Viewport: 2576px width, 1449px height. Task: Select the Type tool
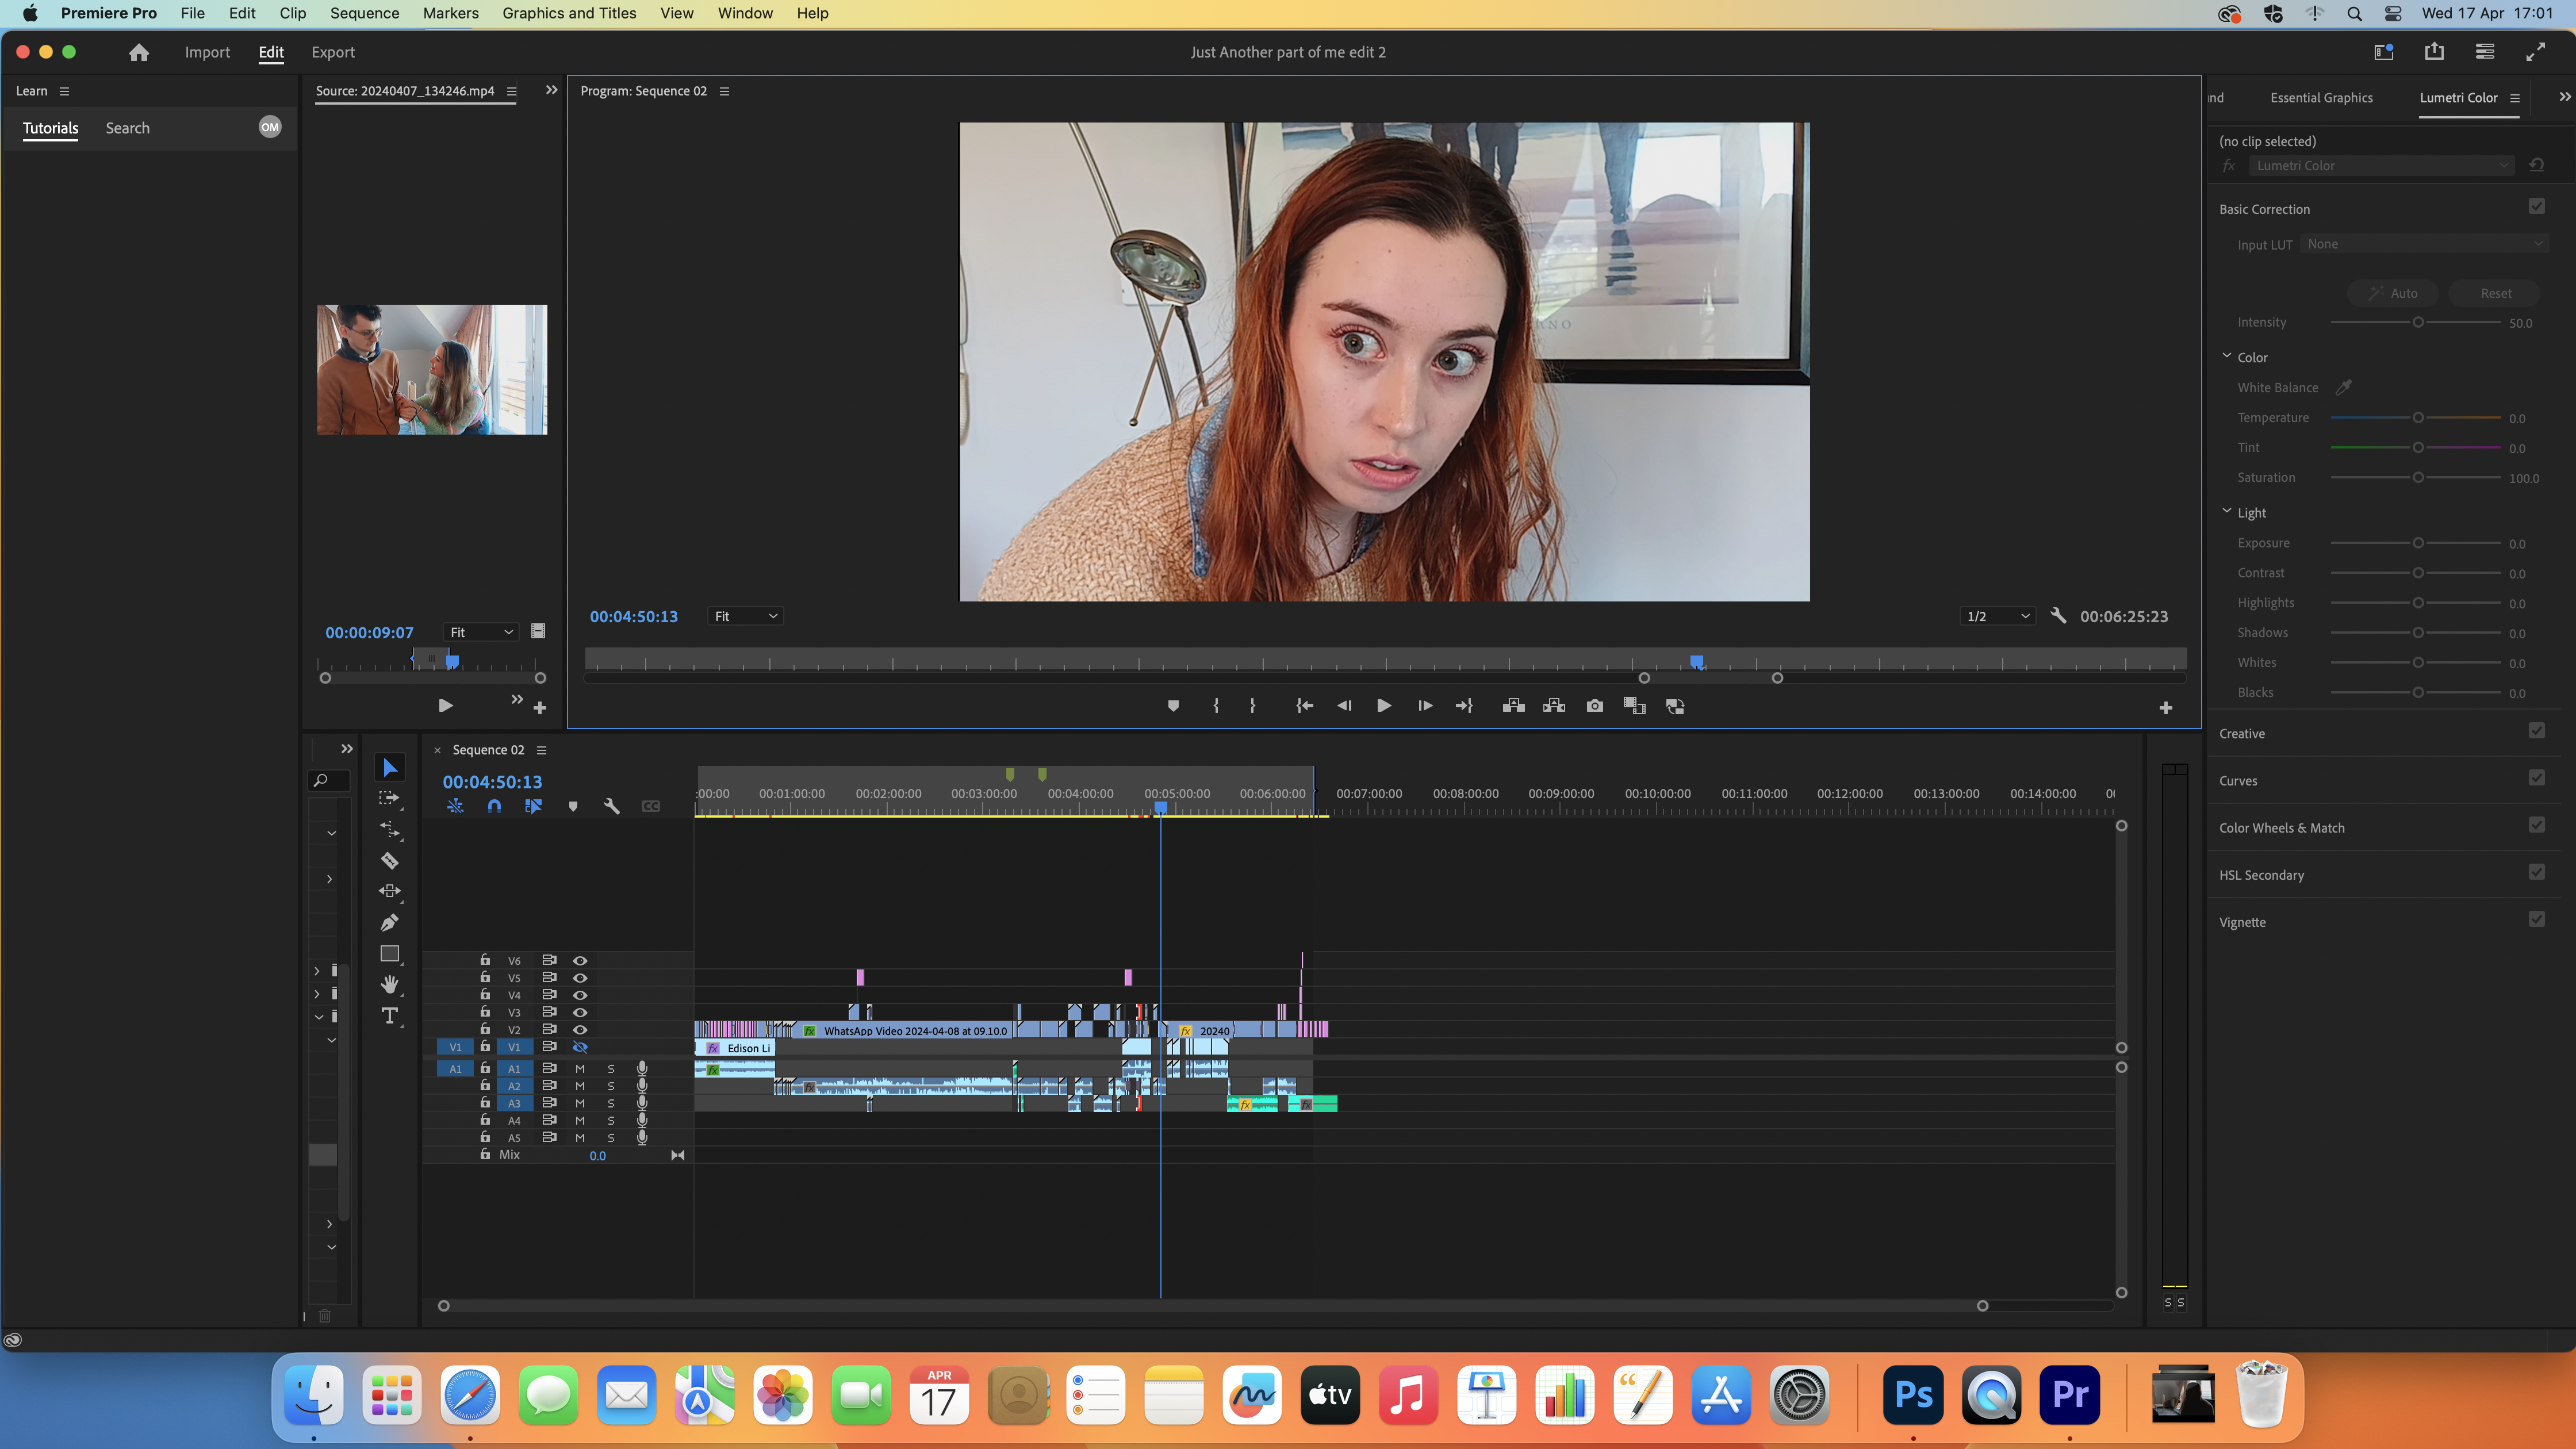[x=389, y=1015]
